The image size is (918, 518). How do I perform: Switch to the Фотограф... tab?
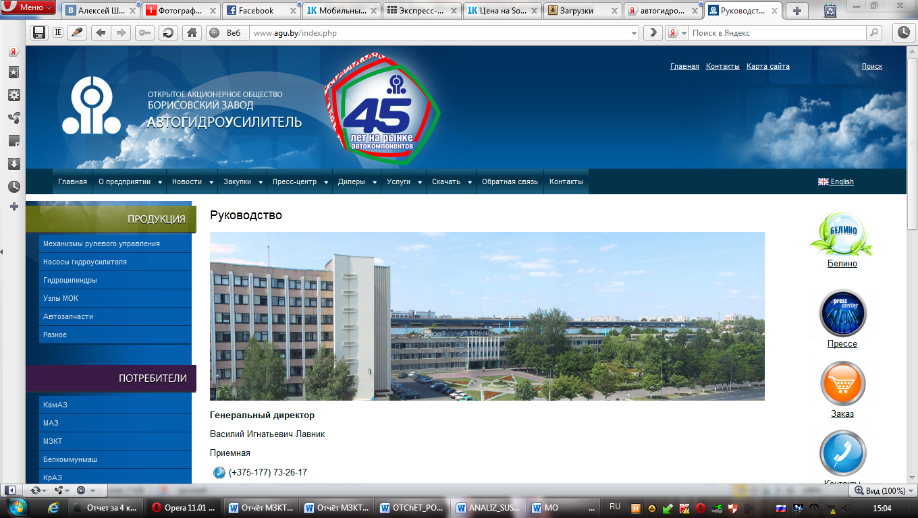click(x=180, y=10)
